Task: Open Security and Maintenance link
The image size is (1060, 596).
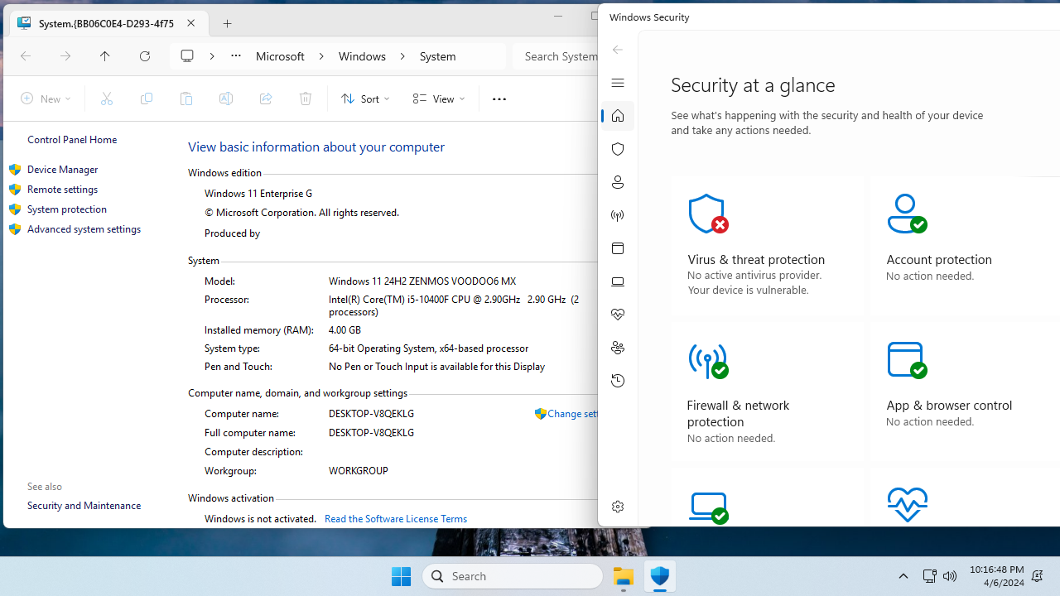Action: coord(84,505)
